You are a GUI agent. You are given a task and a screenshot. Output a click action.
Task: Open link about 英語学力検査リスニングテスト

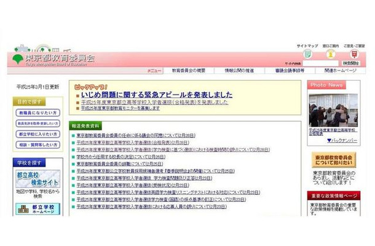pos(168,192)
